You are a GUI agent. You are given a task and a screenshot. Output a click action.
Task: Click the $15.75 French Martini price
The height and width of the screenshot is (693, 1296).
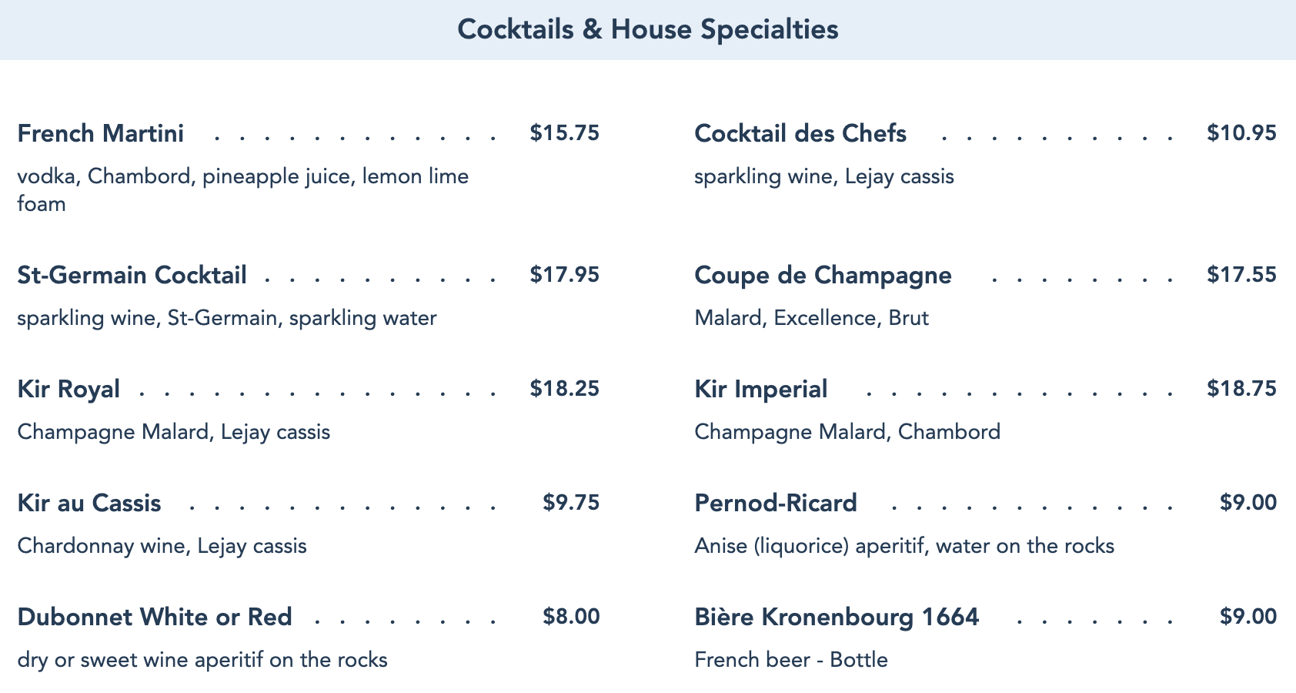click(564, 132)
